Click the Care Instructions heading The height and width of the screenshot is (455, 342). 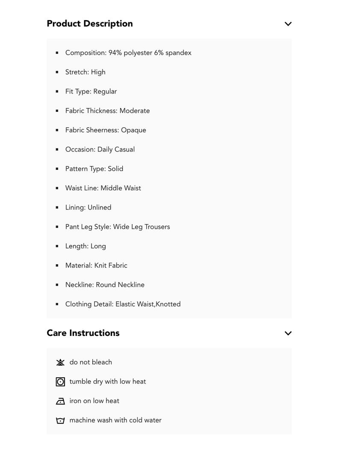pyautogui.click(x=83, y=333)
